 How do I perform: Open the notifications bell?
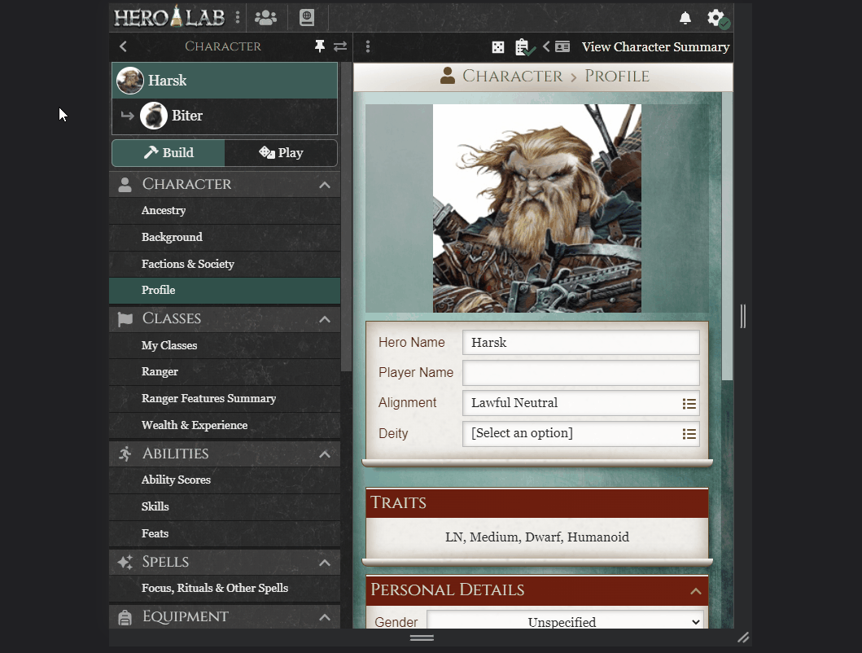[x=685, y=18]
